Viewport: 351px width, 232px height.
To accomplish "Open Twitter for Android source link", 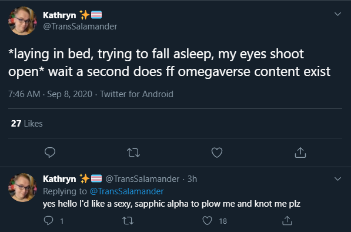I will point(136,94).
